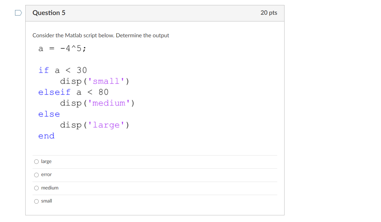This screenshot has width=381, height=222.
Task: Click the "else" keyword in the code
Action: click(49, 114)
